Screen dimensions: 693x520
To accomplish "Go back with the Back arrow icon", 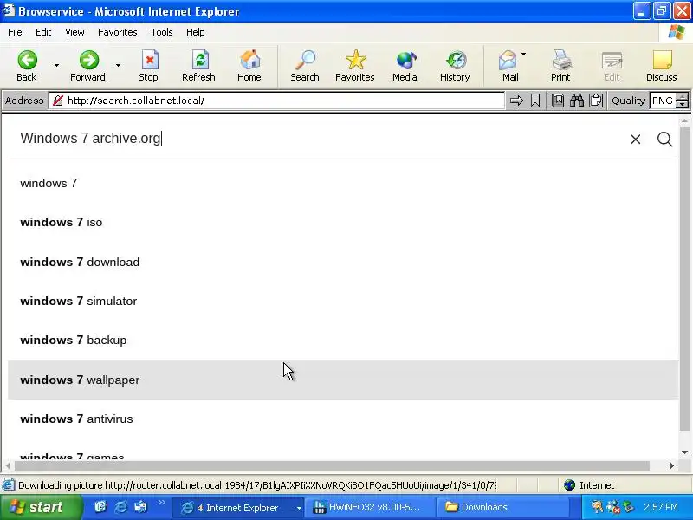I will (27, 60).
